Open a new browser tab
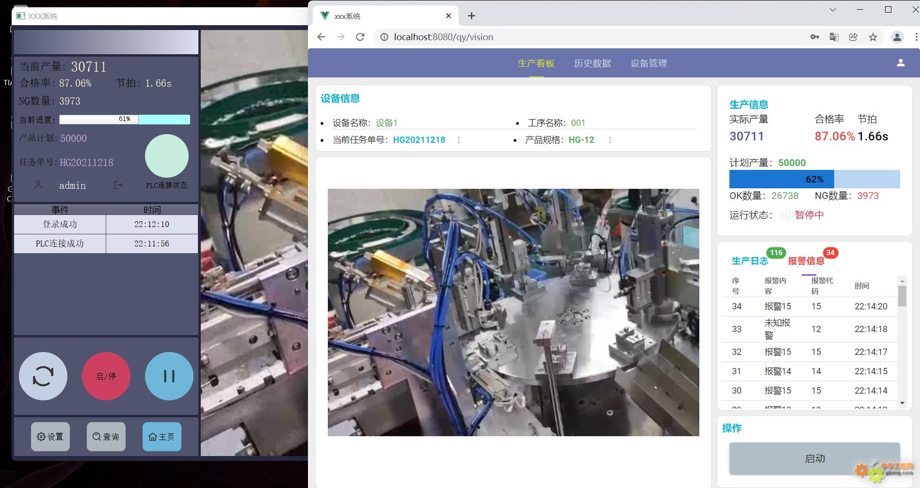 coord(471,16)
